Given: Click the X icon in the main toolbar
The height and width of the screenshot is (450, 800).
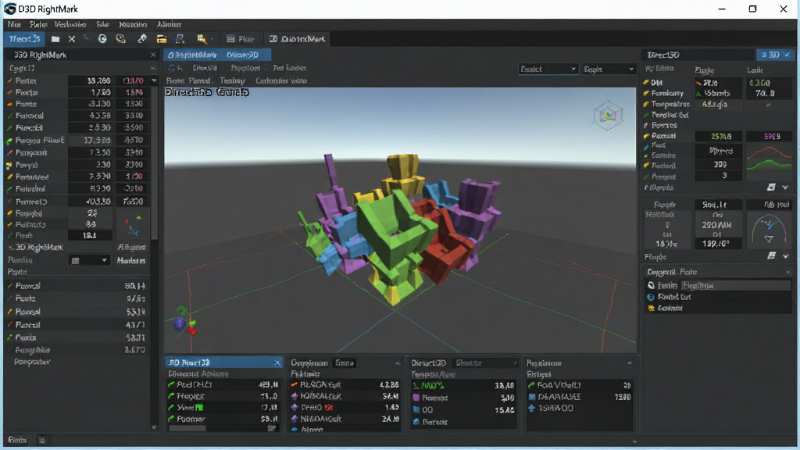Looking at the screenshot, I should click(72, 39).
